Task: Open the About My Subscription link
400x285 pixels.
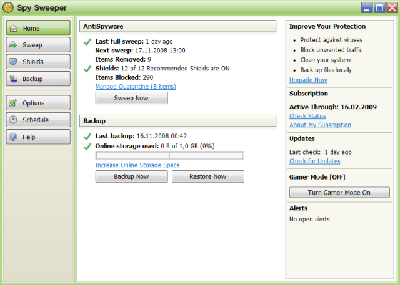Action: pyautogui.click(x=320, y=125)
